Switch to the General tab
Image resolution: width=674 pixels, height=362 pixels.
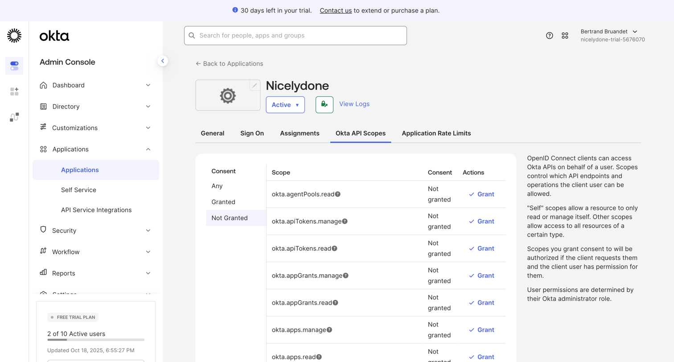[x=213, y=133]
